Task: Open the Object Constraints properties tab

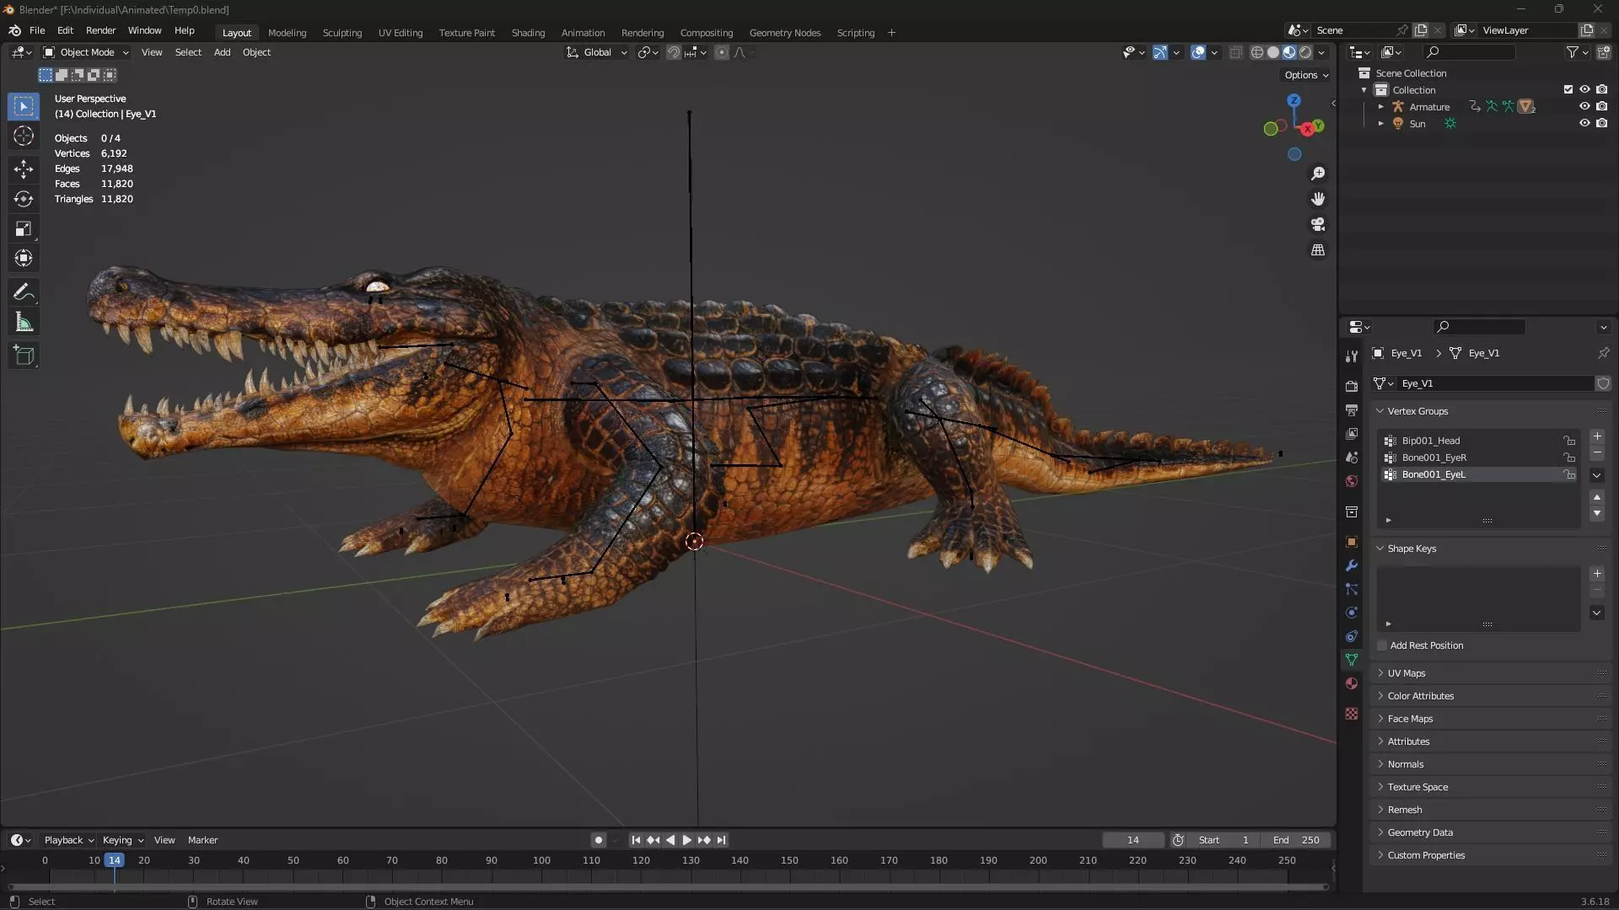Action: [x=1352, y=636]
